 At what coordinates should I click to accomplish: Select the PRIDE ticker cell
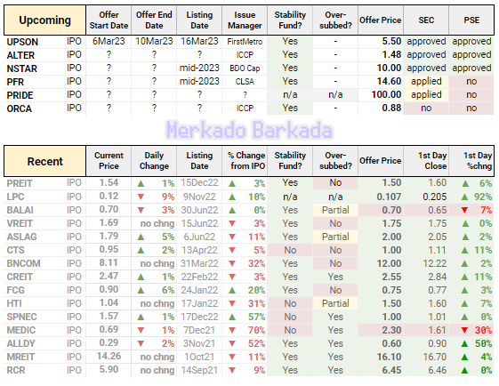pyautogui.click(x=20, y=95)
